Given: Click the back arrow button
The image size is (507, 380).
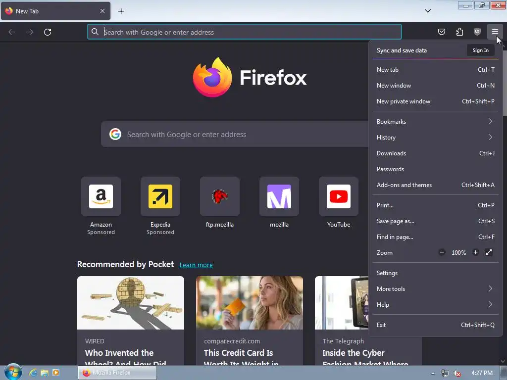Looking at the screenshot, I should tap(12, 32).
